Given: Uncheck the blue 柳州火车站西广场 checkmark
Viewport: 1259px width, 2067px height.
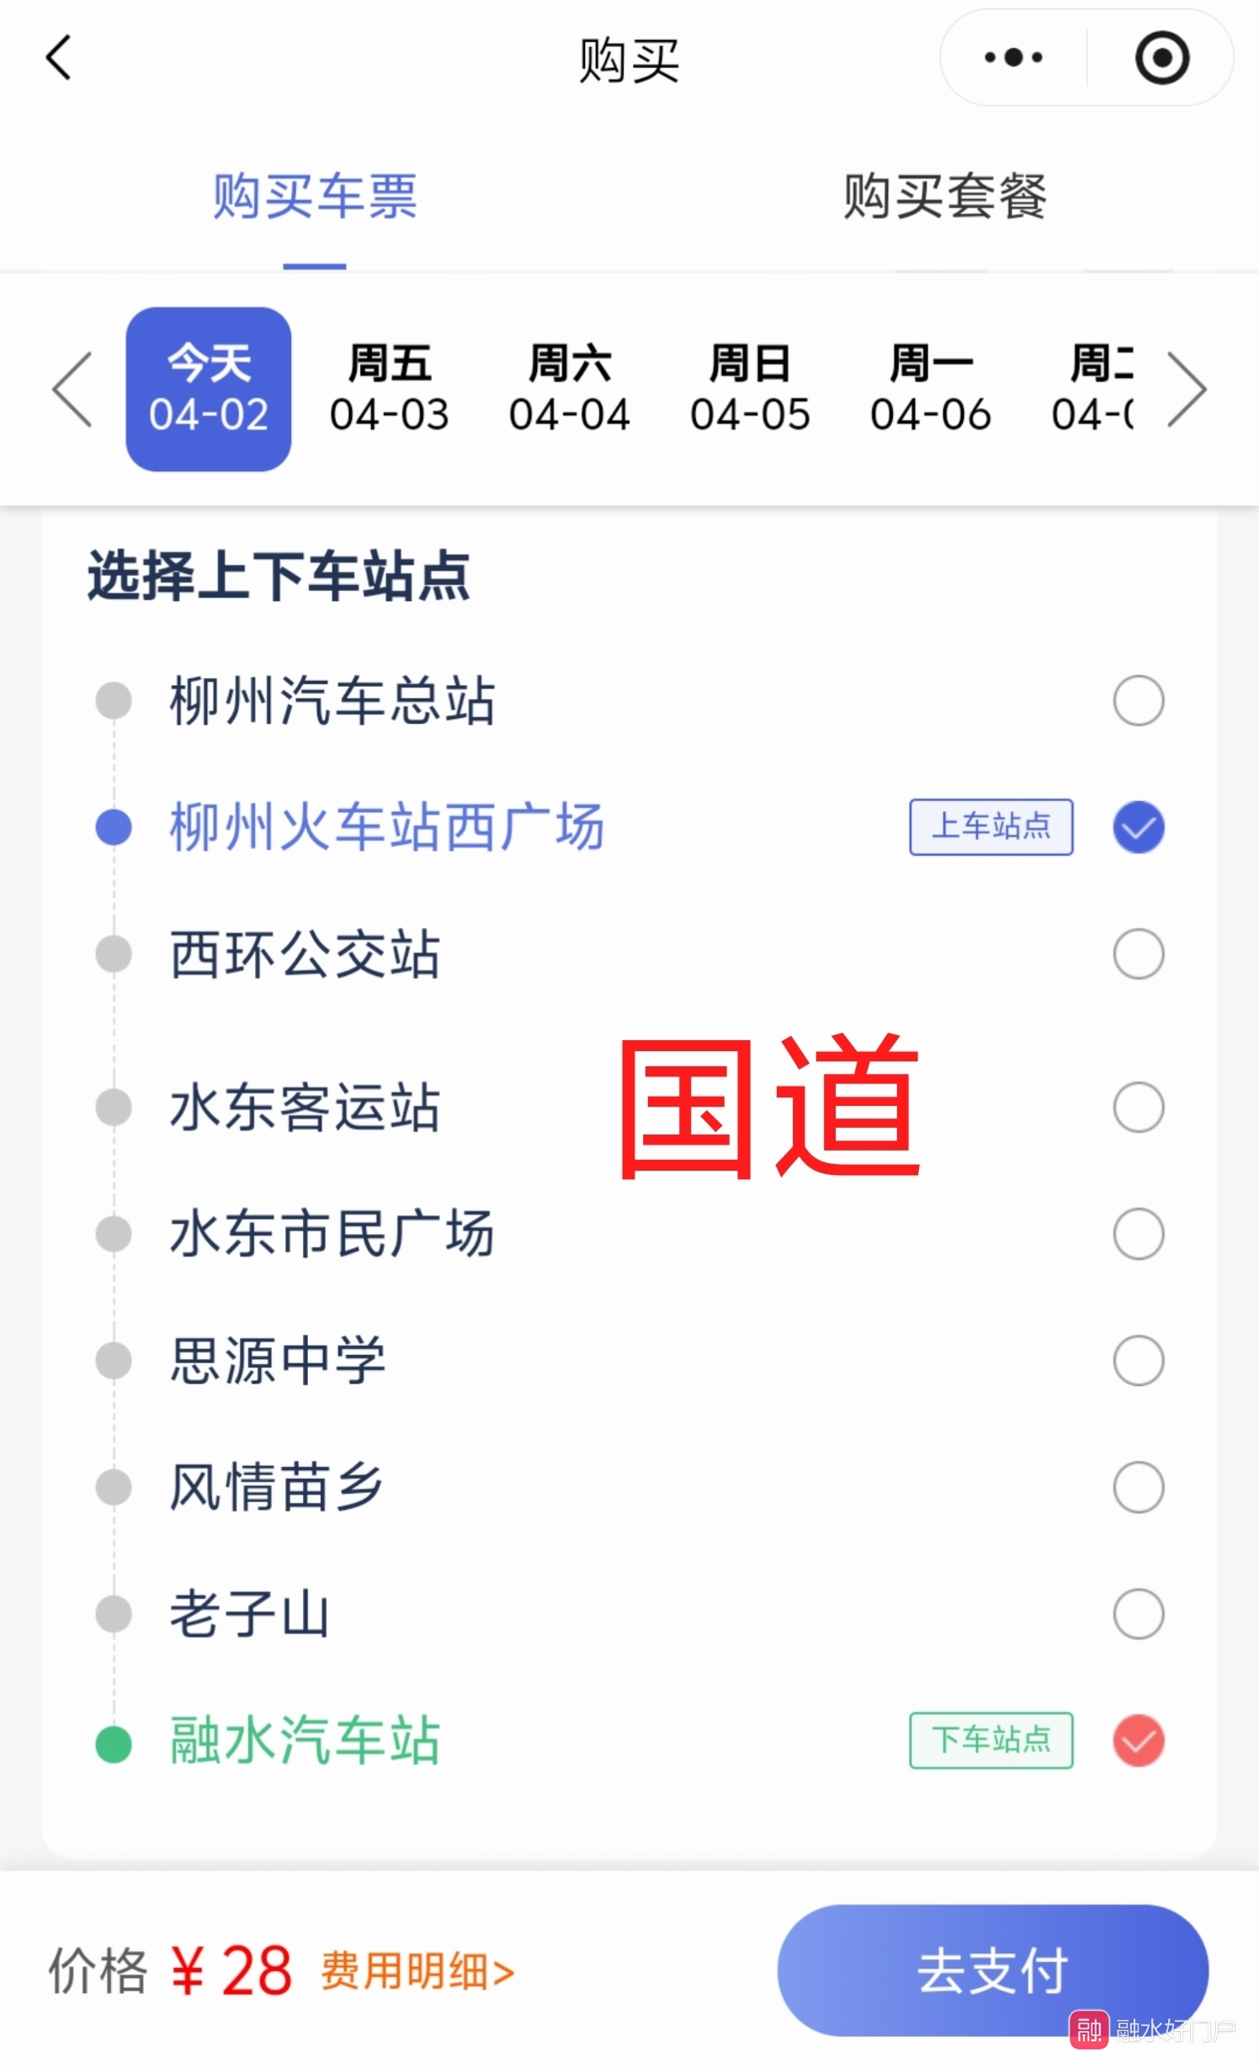Looking at the screenshot, I should coord(1138,827).
